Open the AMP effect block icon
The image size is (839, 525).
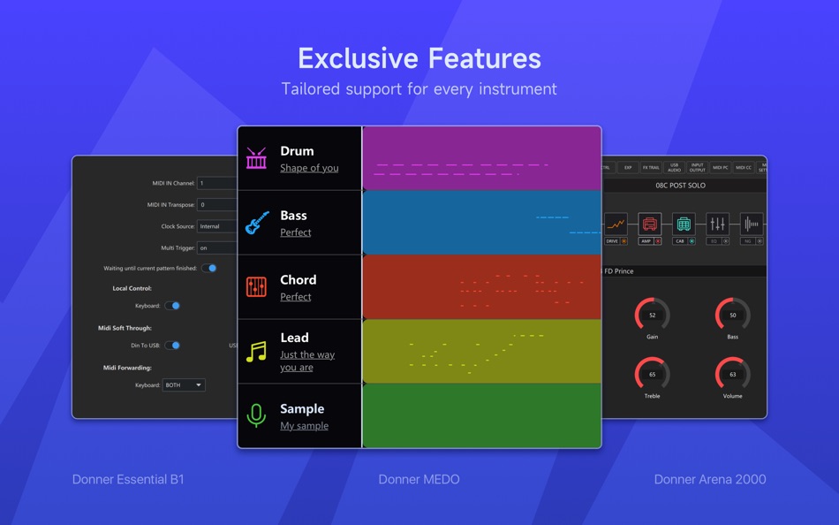650,224
